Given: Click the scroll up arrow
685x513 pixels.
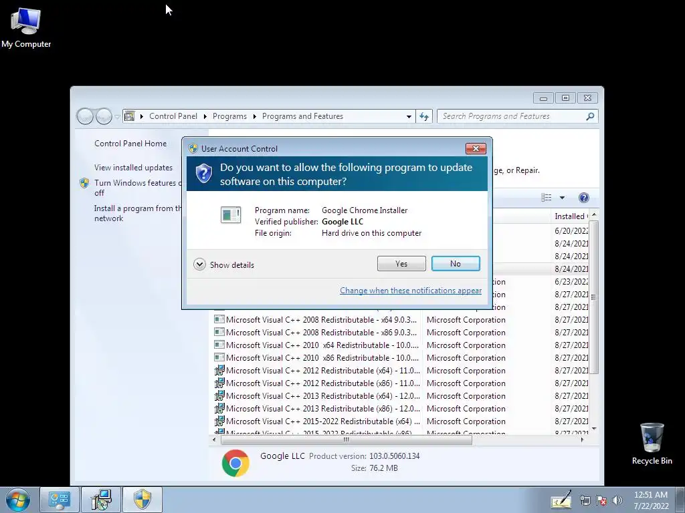Looking at the screenshot, I should pos(593,215).
